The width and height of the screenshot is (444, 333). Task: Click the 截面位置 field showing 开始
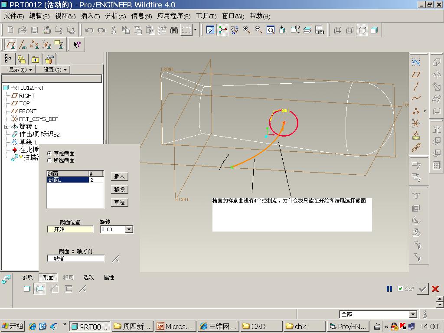point(70,229)
